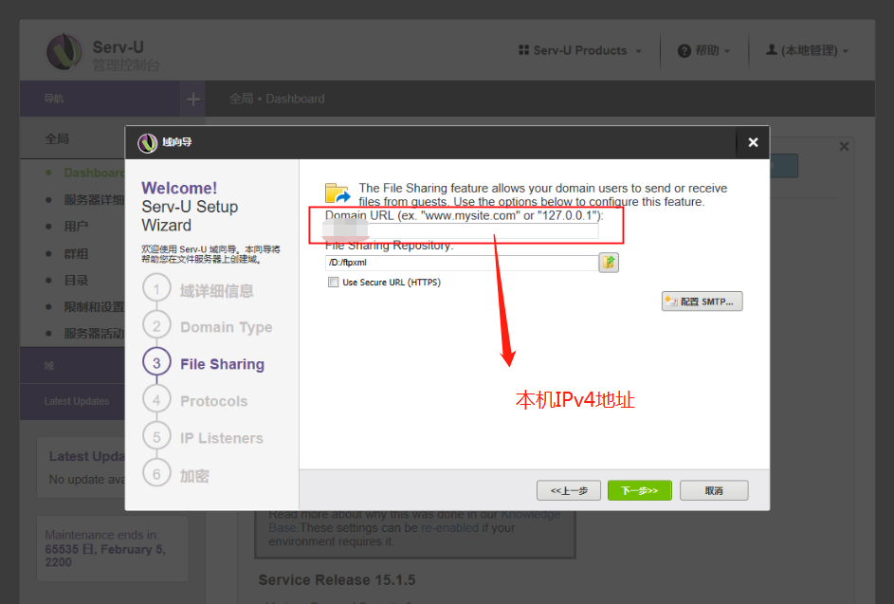Viewport: 894px width, 604px height.
Task: Click the file sharing folder icon in the wizard
Action: (338, 192)
